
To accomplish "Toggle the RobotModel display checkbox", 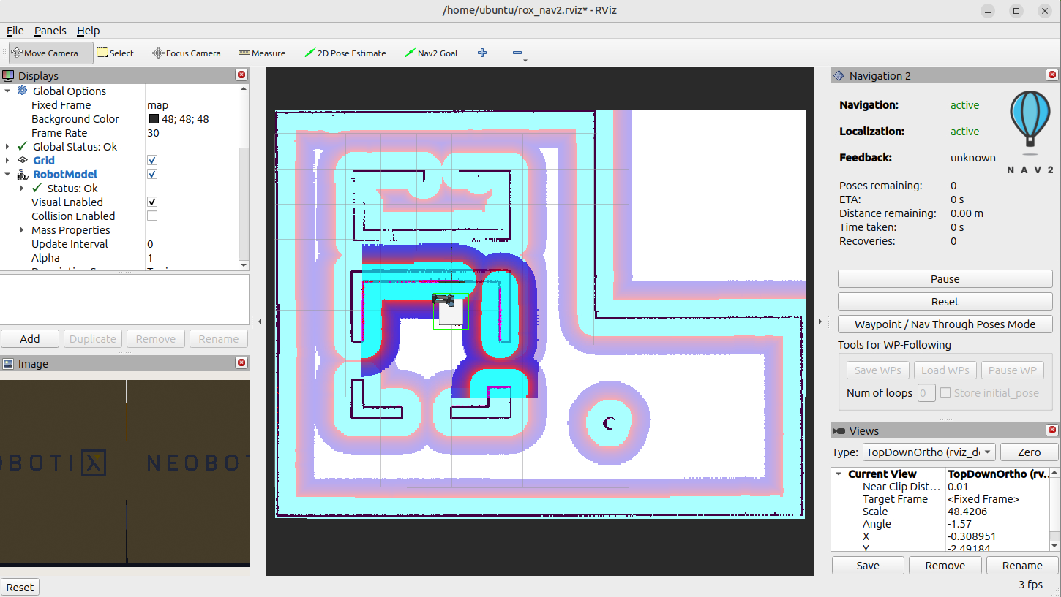I will click(x=152, y=174).
